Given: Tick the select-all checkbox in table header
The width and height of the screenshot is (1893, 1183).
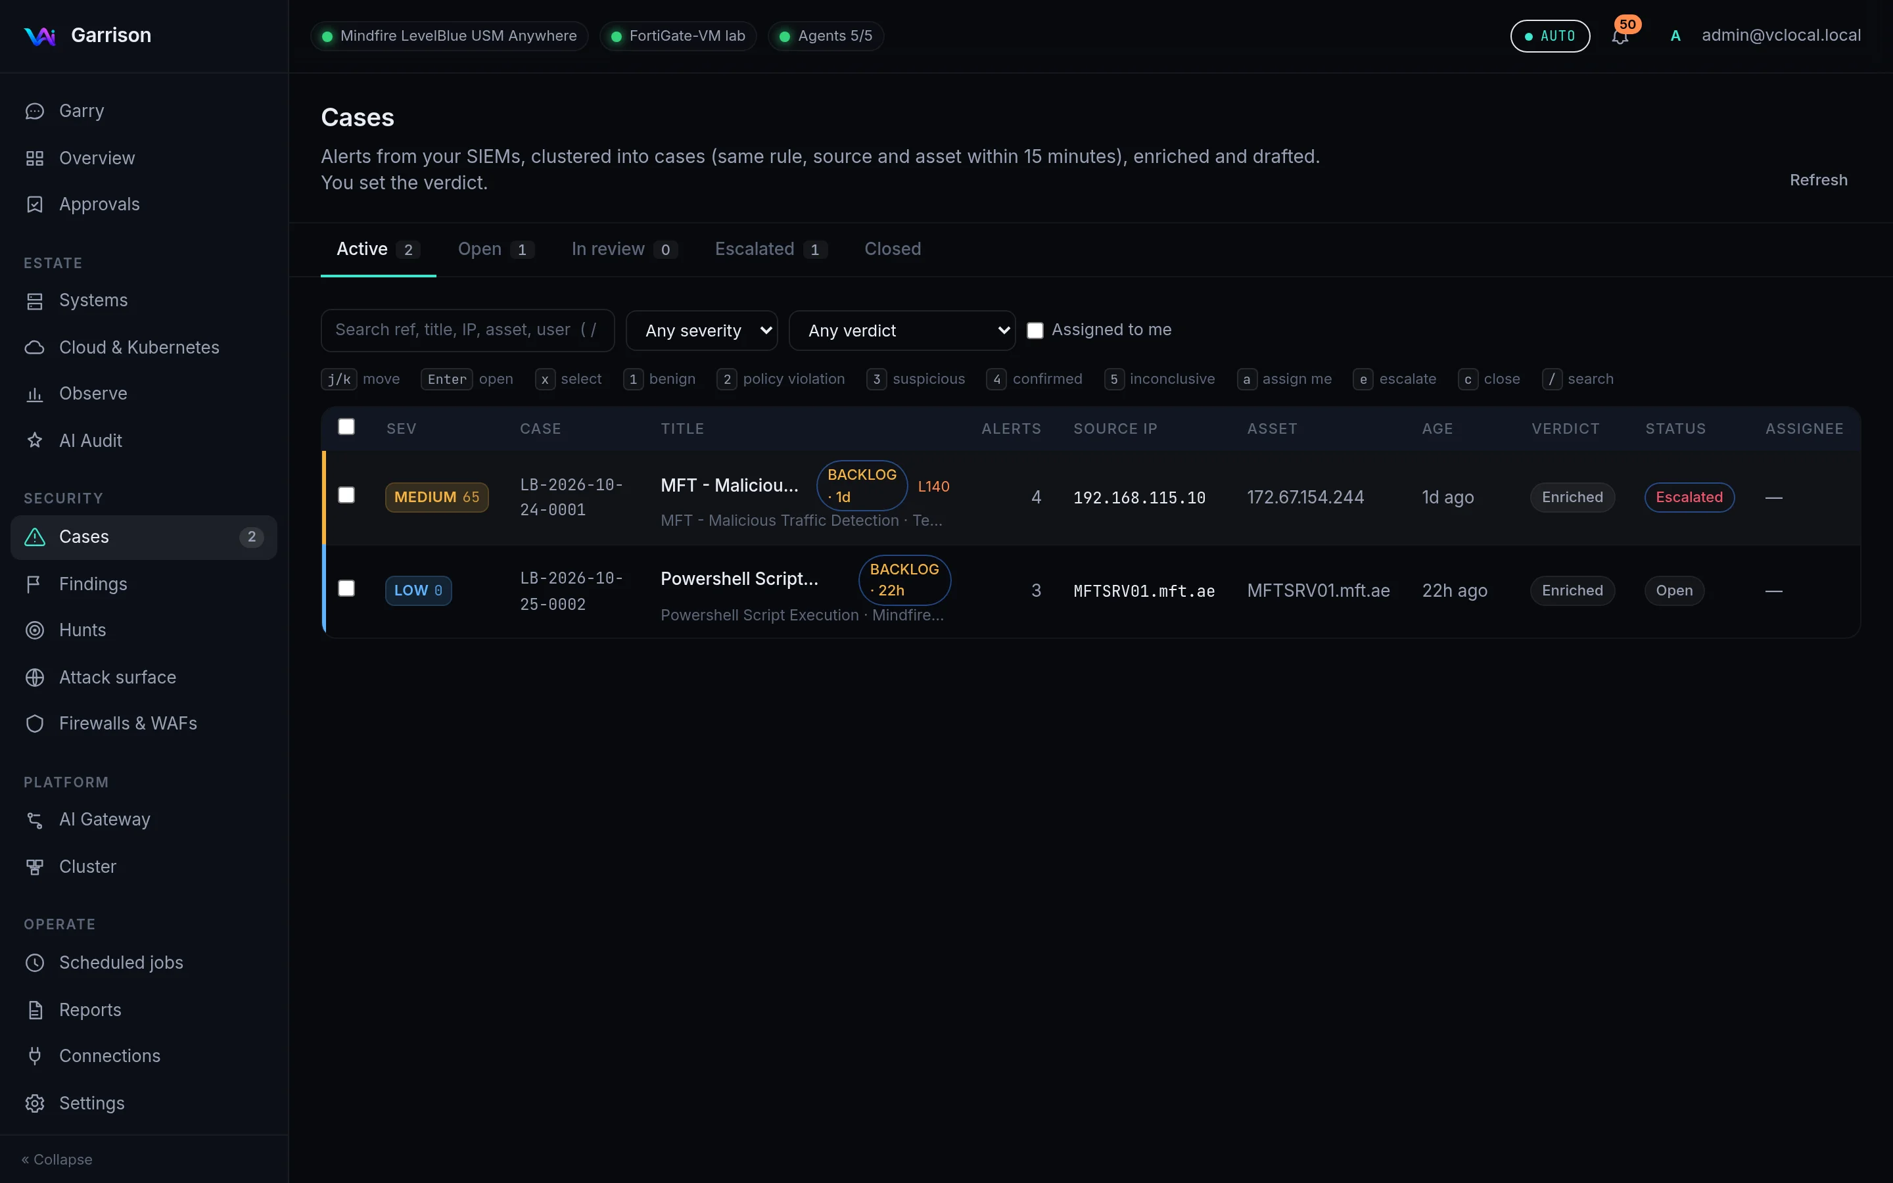Looking at the screenshot, I should point(346,427).
